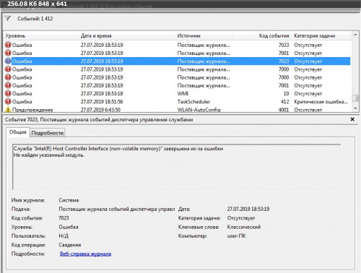This screenshot has height=273, width=361.
Task: Click the filter funnel icon beside События count
Action: (x=8, y=18)
